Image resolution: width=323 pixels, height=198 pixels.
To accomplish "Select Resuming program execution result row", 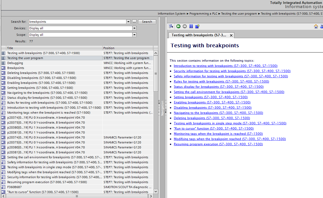I will (x=77, y=182).
